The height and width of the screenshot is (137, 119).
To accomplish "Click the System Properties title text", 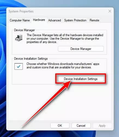I will 21,11.
